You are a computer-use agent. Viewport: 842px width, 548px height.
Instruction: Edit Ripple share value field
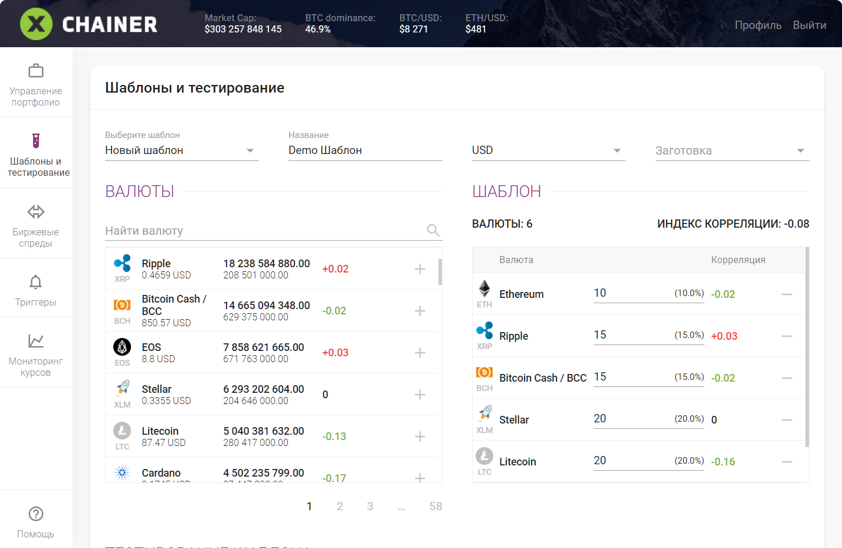[649, 335]
